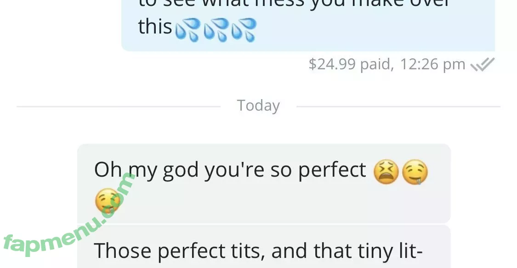Image resolution: width=517 pixels, height=268 pixels.
Task: Select the "$24.99 paid" label
Action: pos(351,64)
